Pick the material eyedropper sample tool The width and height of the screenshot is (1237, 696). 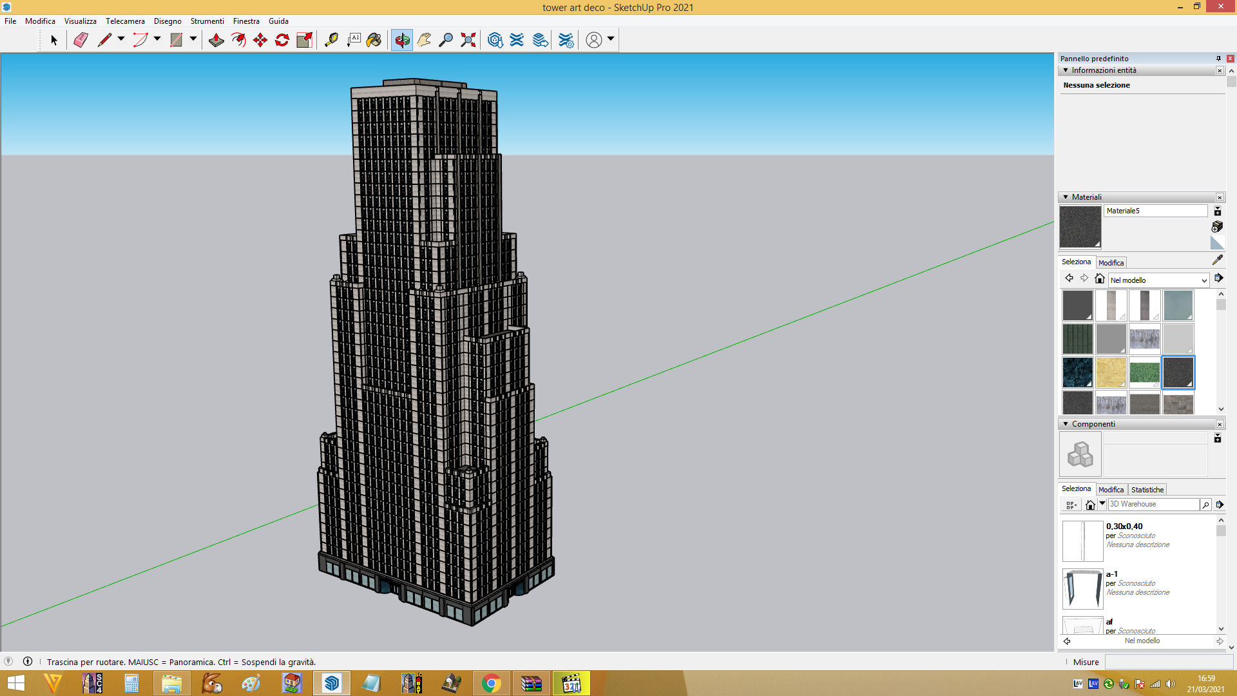click(x=1217, y=260)
